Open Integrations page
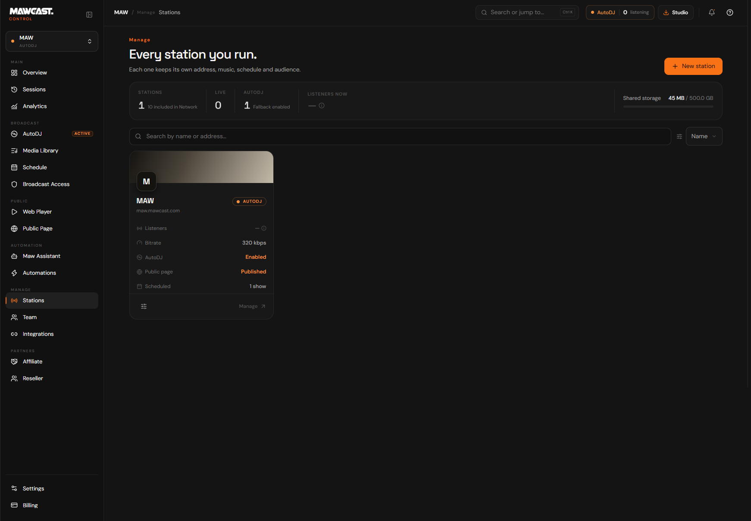The image size is (751, 521). click(52, 334)
